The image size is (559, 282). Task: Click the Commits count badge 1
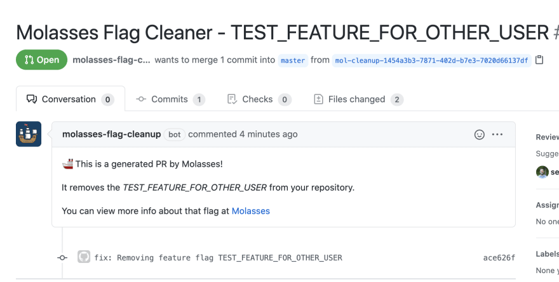click(199, 99)
